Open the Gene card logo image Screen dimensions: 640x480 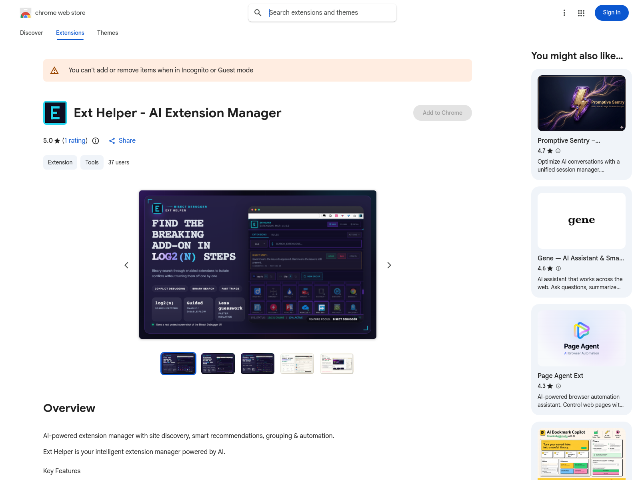(x=582, y=221)
